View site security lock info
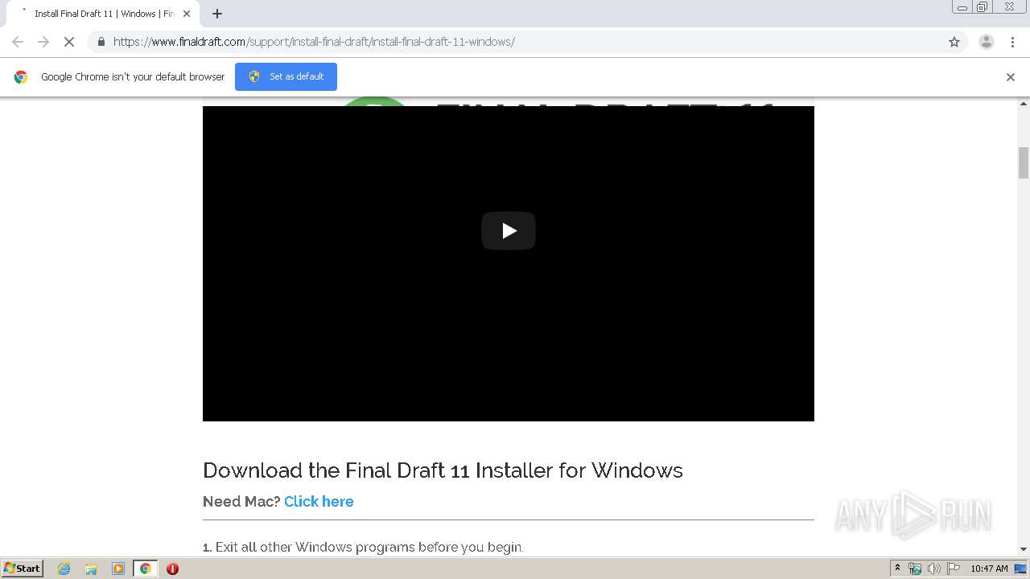 click(101, 42)
